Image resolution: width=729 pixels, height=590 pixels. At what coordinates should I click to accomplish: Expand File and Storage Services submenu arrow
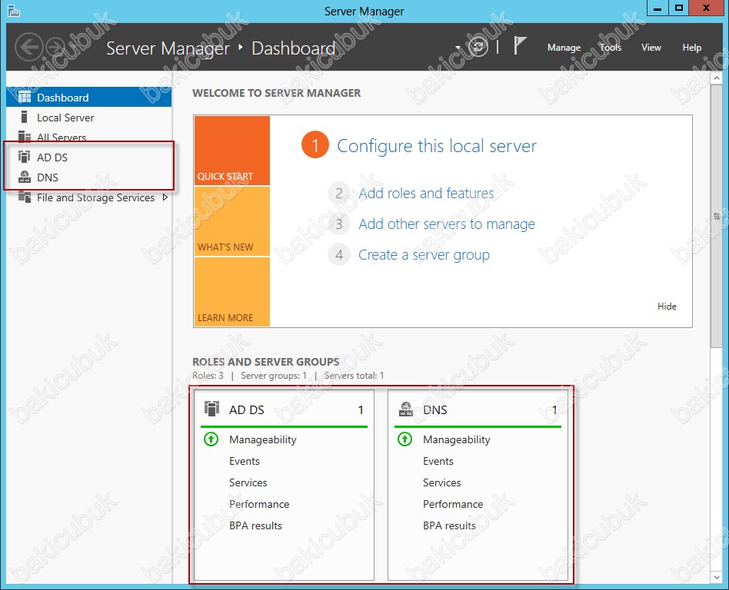pyautogui.click(x=165, y=197)
